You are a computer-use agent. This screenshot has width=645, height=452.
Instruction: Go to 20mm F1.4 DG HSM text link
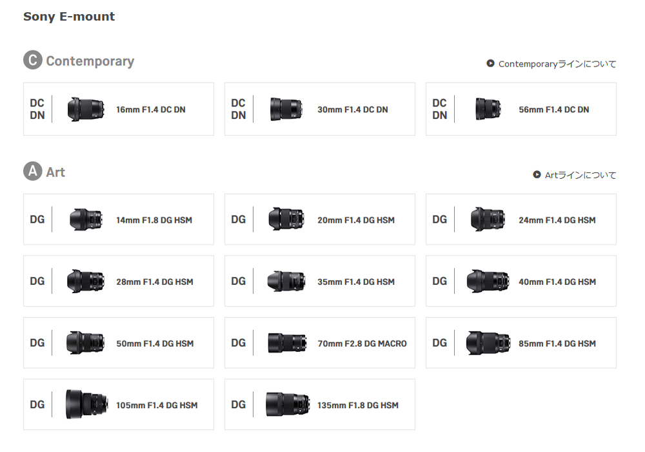click(356, 220)
